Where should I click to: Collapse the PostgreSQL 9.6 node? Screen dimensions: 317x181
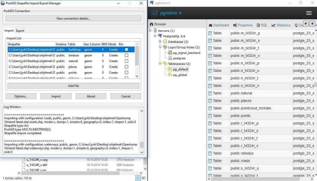(155, 36)
